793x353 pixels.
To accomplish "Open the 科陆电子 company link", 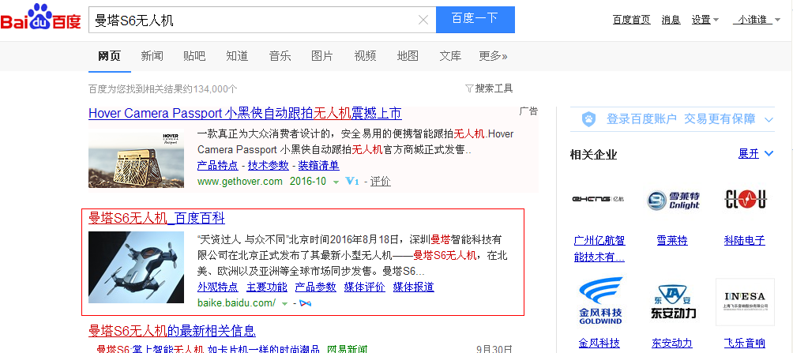I will click(x=745, y=240).
